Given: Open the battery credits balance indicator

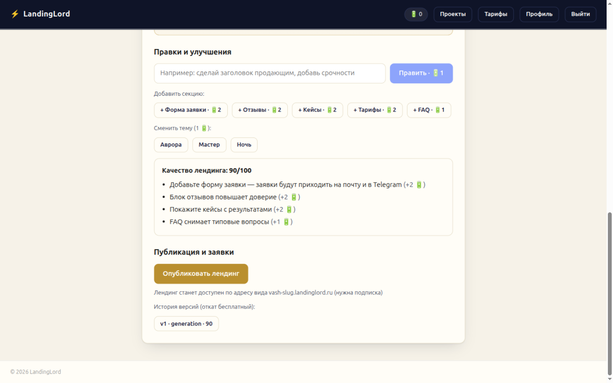Looking at the screenshot, I should tap(416, 14).
